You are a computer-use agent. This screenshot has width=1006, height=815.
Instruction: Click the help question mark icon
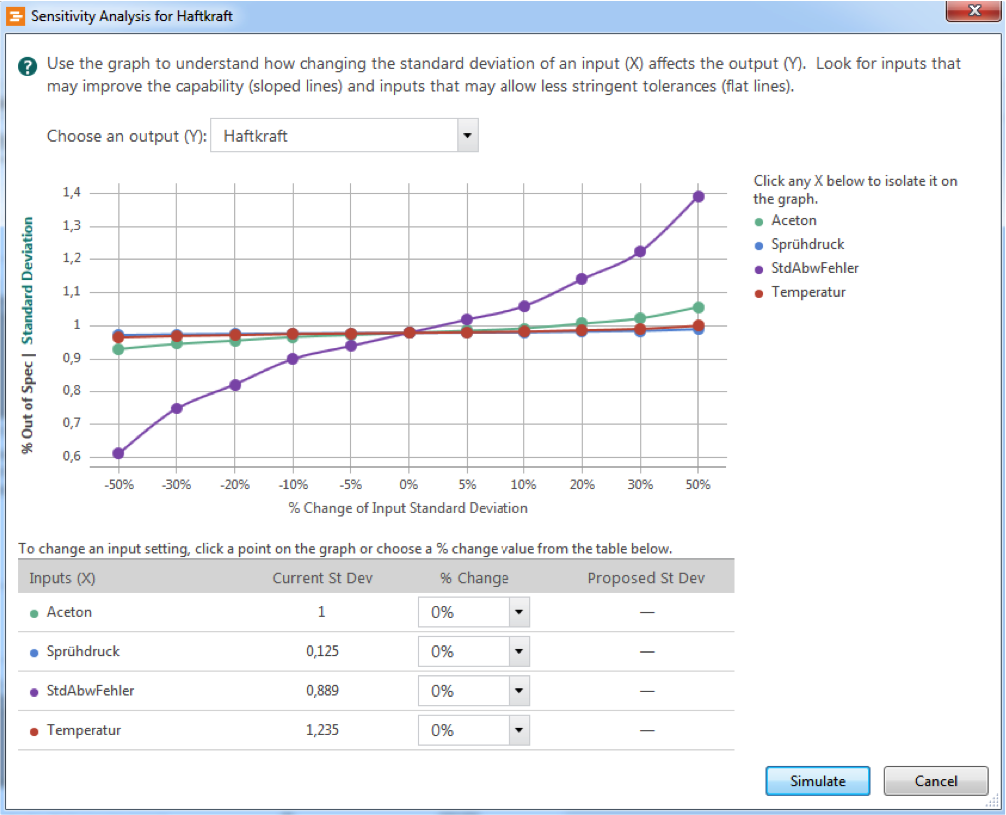pos(27,66)
